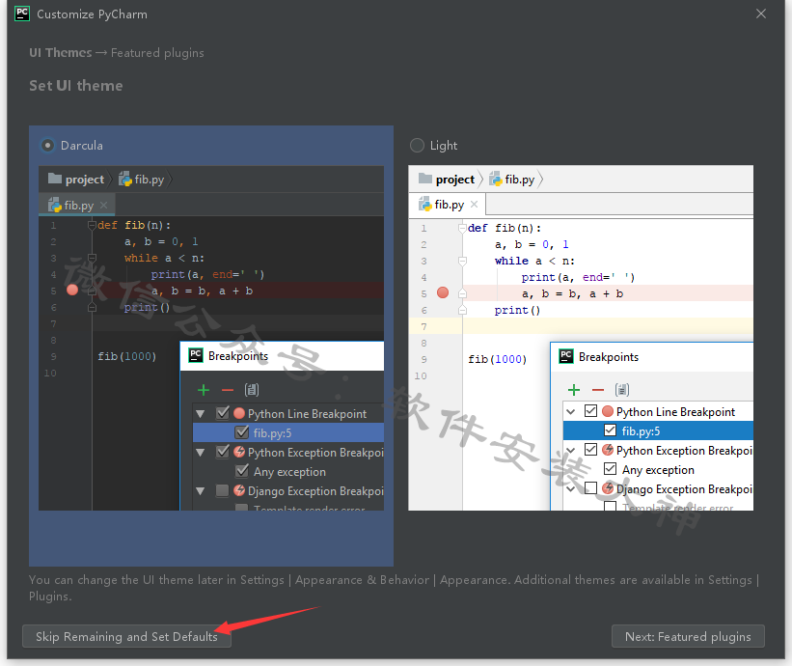The image size is (792, 666).
Task: Collapse Python Exception Breakpoint node in Light preview
Action: 571,450
